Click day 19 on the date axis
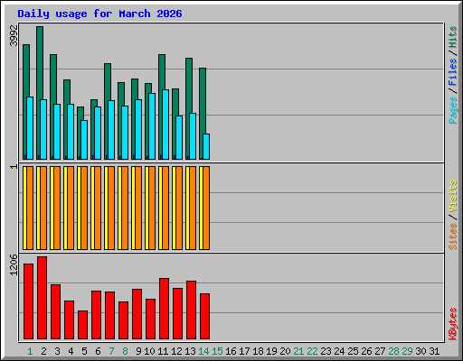 point(271,351)
